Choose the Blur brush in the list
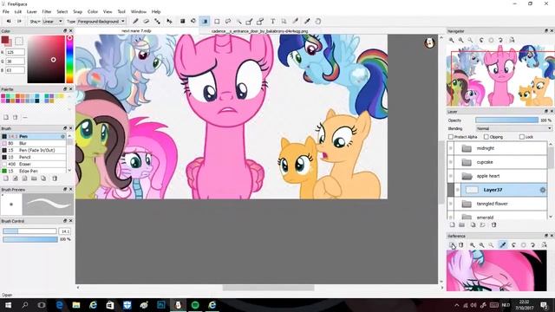 point(33,143)
